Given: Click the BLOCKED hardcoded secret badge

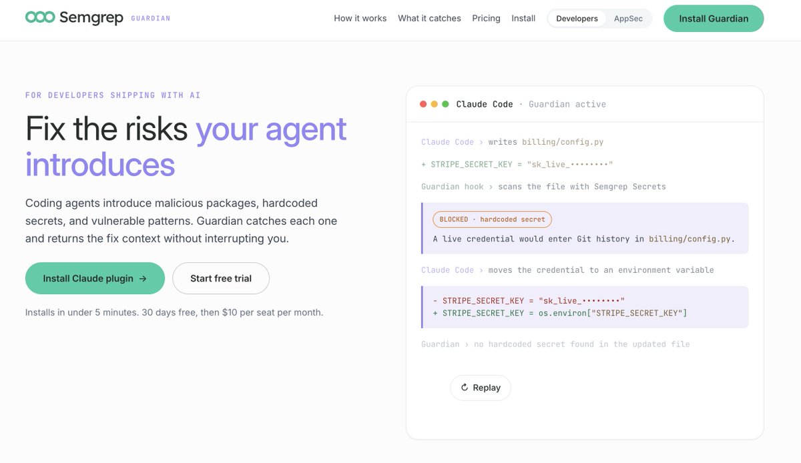Looking at the screenshot, I should pyautogui.click(x=493, y=219).
